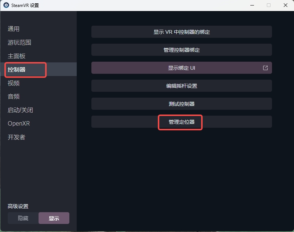This screenshot has height=232, width=294.
Task: Select 开发者 in the sidebar
Action: click(17, 137)
